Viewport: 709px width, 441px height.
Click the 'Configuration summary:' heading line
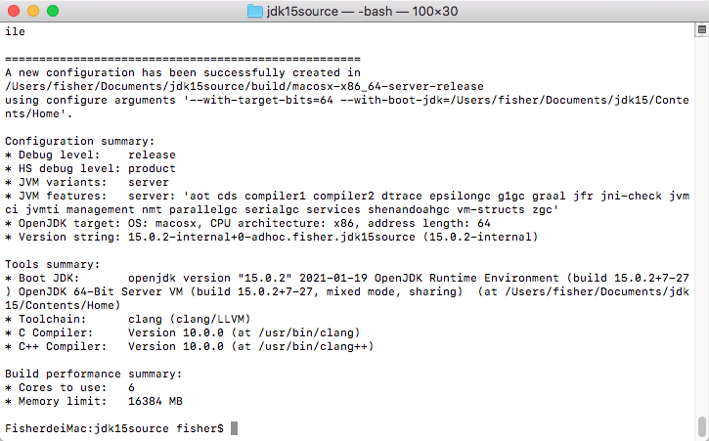(x=79, y=141)
